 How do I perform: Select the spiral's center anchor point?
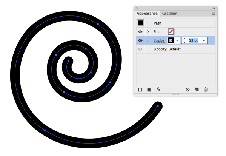68,61
